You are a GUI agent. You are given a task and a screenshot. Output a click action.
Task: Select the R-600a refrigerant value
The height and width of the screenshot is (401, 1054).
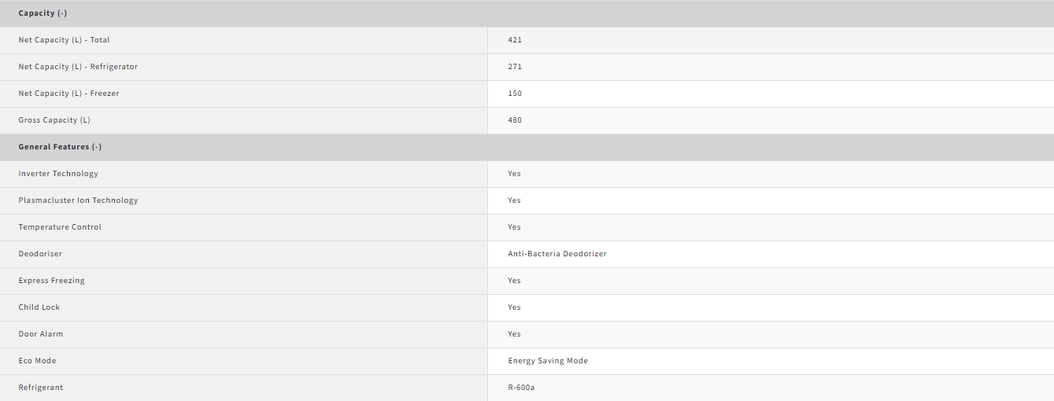click(x=522, y=388)
